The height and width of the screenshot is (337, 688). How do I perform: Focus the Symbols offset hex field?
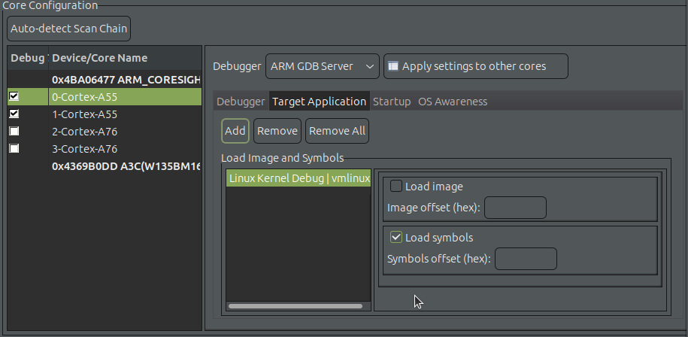pyautogui.click(x=526, y=259)
